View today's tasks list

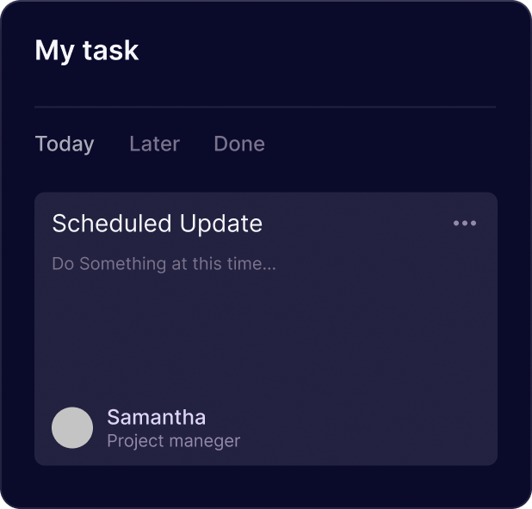tap(65, 144)
